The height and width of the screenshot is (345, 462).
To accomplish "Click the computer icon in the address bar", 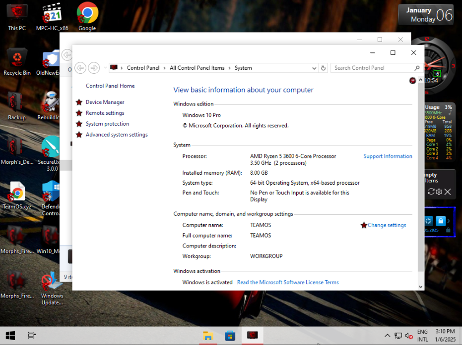I will point(114,68).
